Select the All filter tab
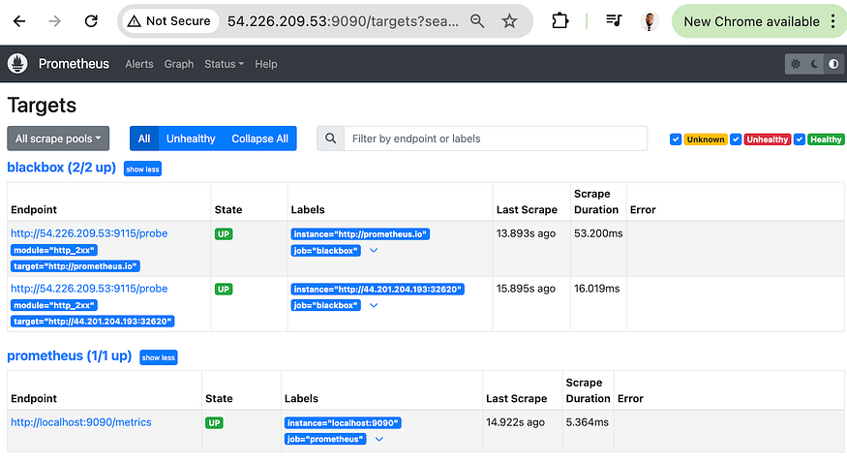The height and width of the screenshot is (463, 847). [143, 139]
